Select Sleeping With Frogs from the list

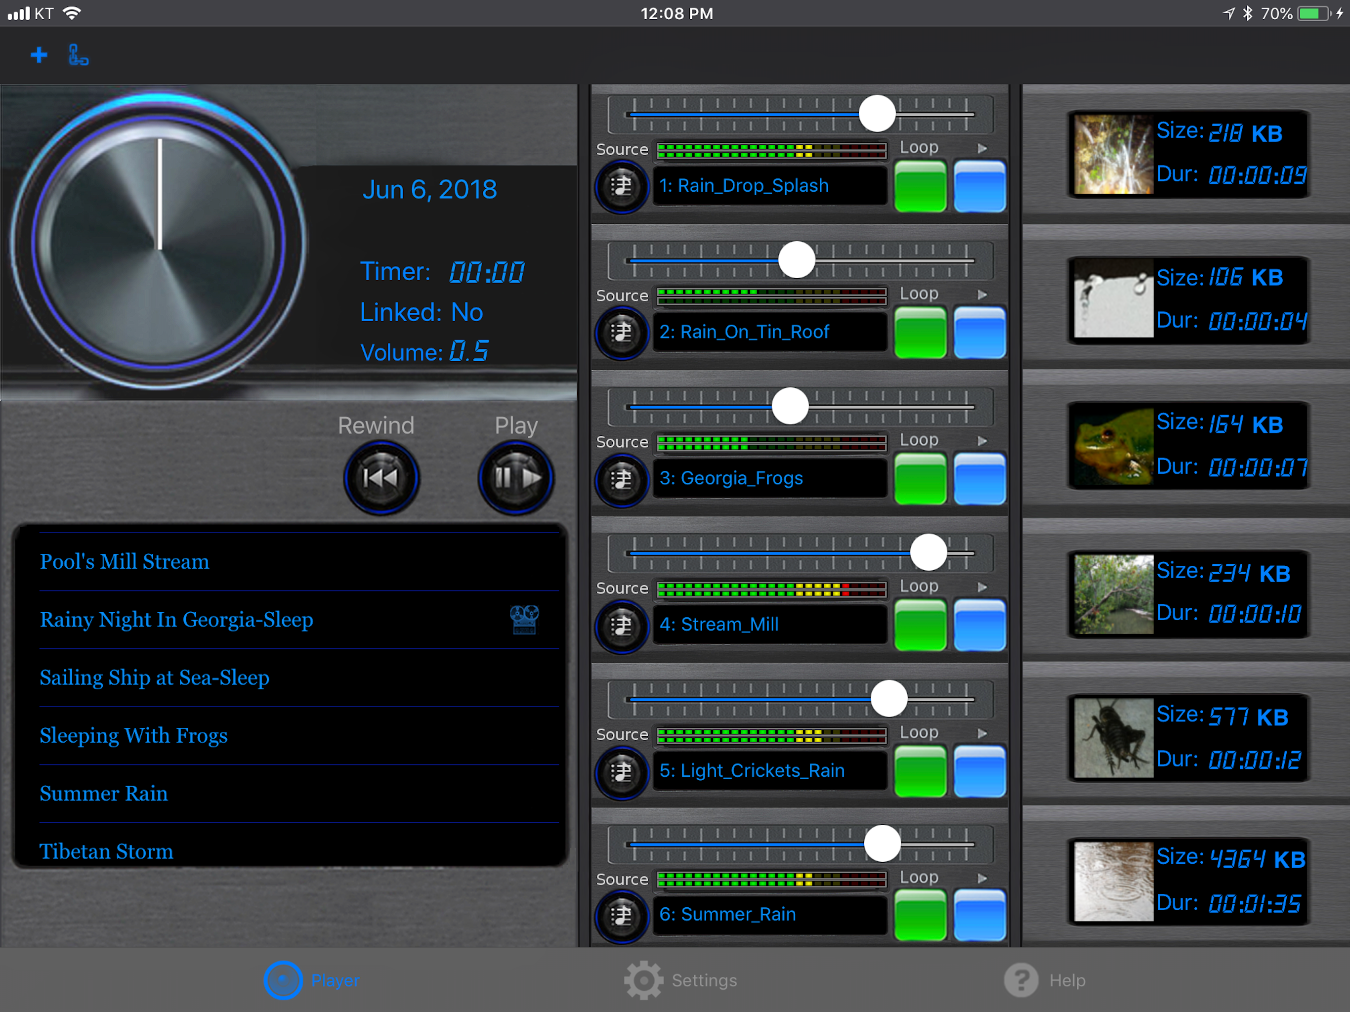pos(133,735)
